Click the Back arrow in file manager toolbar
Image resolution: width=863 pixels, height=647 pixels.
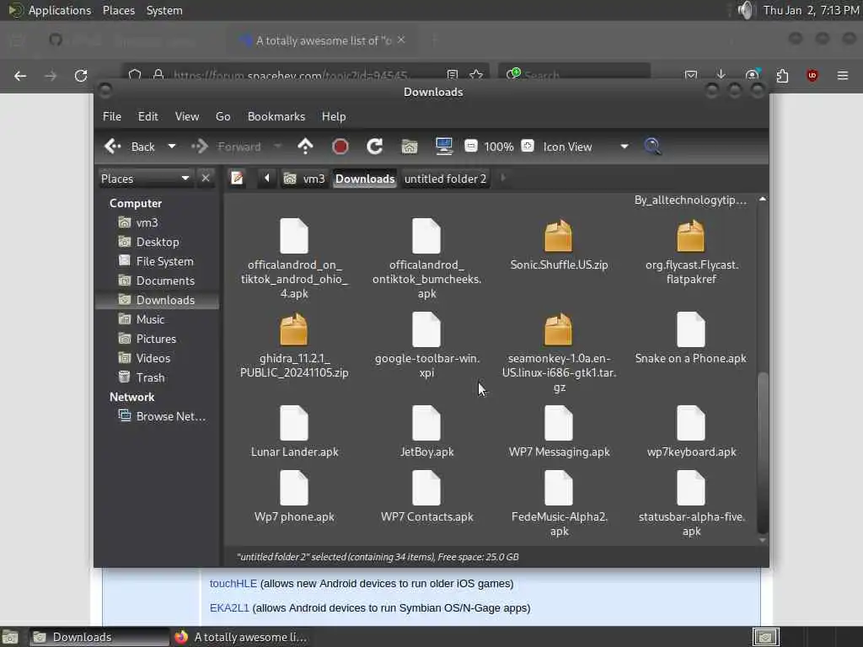pyautogui.click(x=113, y=147)
